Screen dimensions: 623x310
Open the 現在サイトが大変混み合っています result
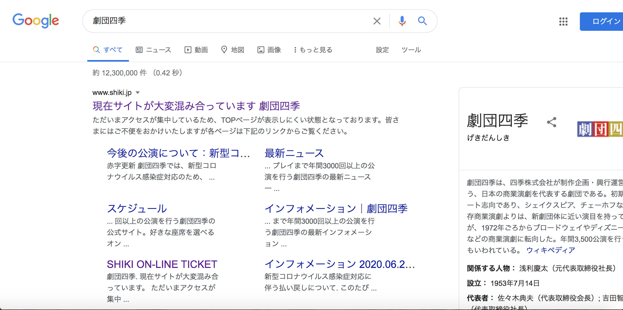pos(196,106)
